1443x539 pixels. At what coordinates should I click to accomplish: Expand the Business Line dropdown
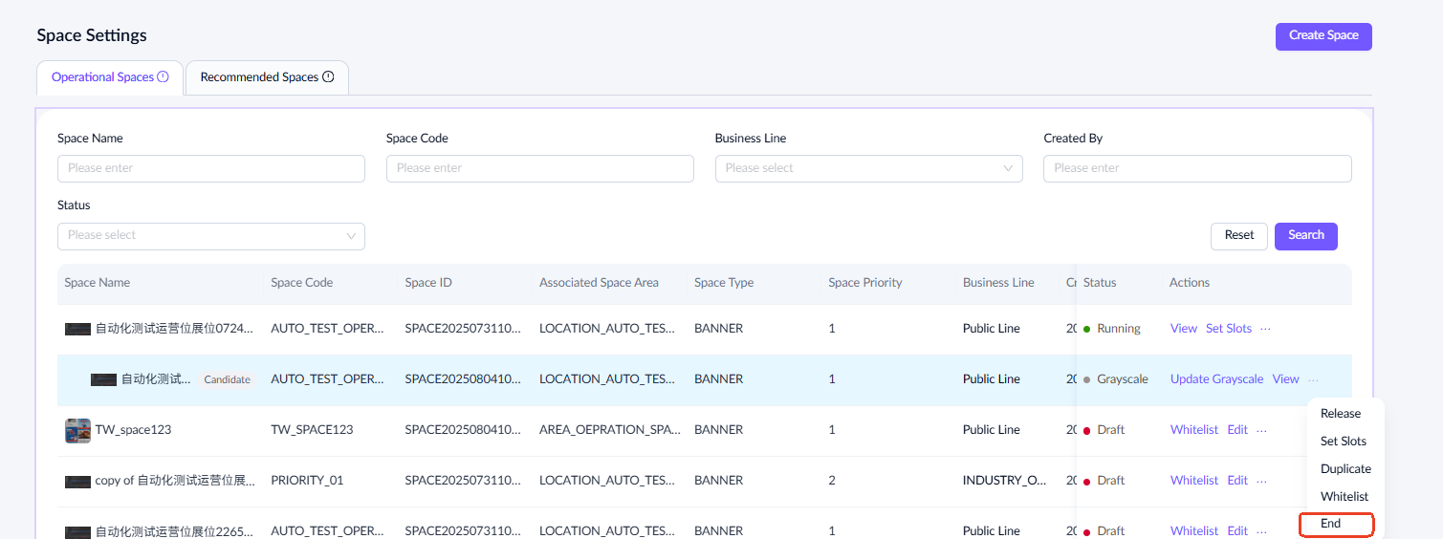pos(868,168)
